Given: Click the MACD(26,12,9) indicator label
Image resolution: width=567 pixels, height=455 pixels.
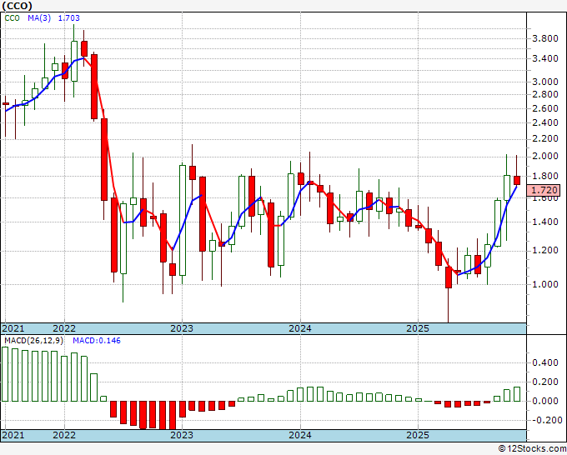Looking at the screenshot, I should (x=33, y=341).
